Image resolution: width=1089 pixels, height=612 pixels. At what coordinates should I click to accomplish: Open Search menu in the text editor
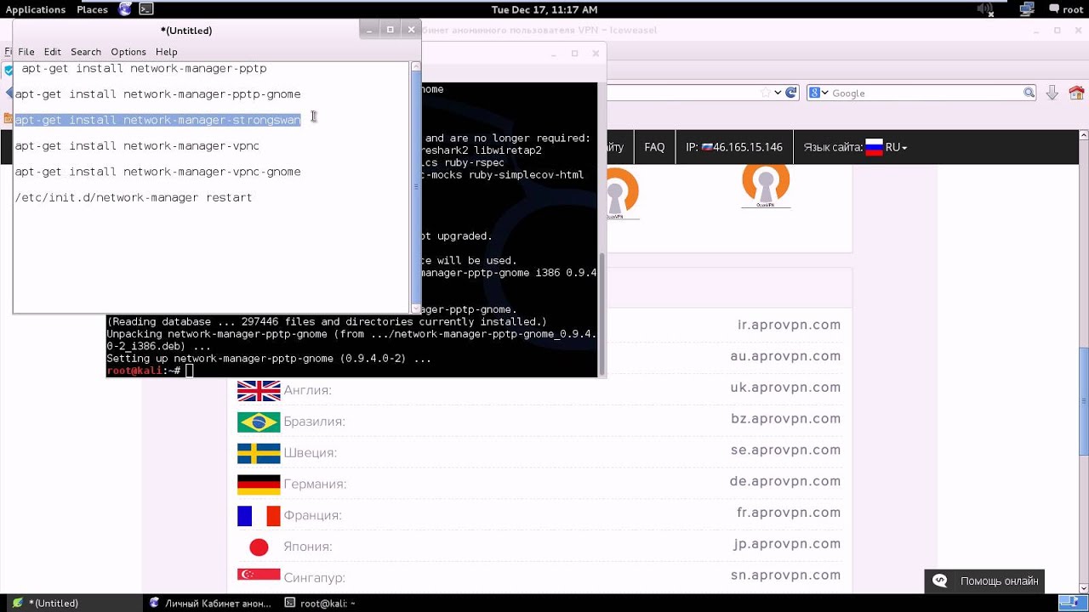point(86,52)
